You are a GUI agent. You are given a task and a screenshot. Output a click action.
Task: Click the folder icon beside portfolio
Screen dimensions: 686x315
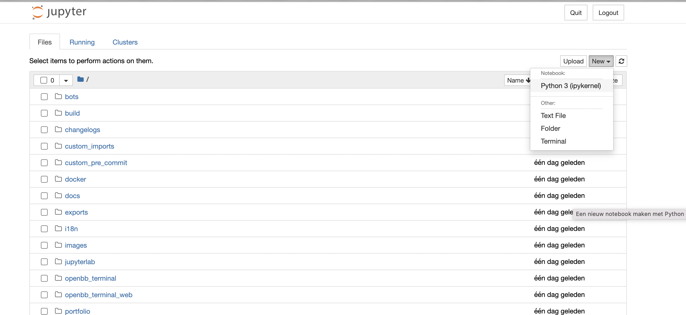coord(58,311)
